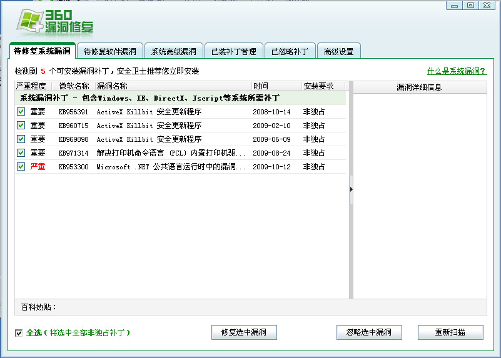Open the 已装补丁管理 tab
This screenshot has height=358, width=501.
pos(234,51)
